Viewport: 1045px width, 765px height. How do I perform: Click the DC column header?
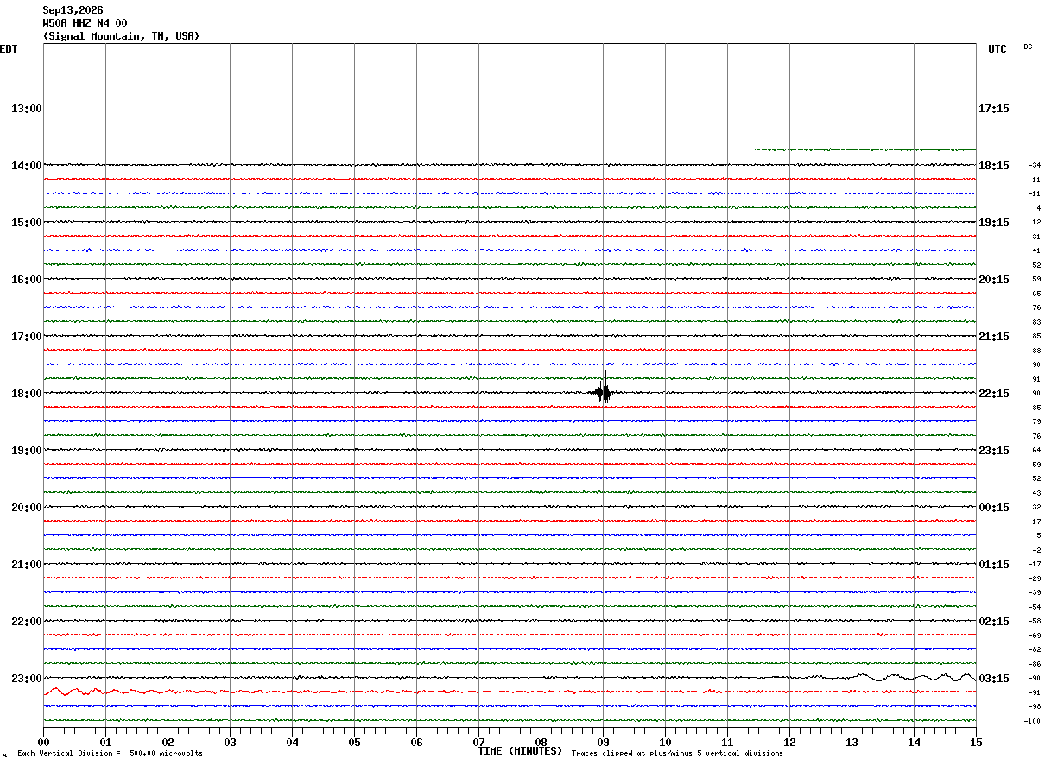[x=1028, y=47]
